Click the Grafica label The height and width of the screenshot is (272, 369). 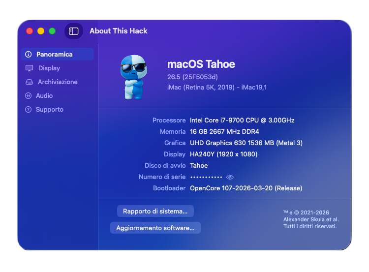click(x=175, y=143)
